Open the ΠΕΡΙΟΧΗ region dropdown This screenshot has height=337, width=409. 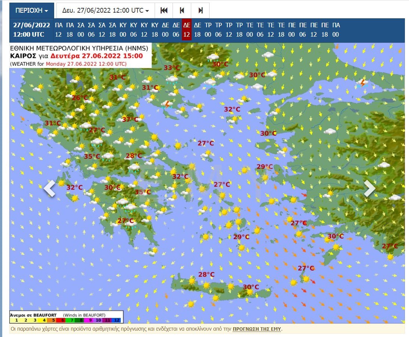(x=31, y=10)
